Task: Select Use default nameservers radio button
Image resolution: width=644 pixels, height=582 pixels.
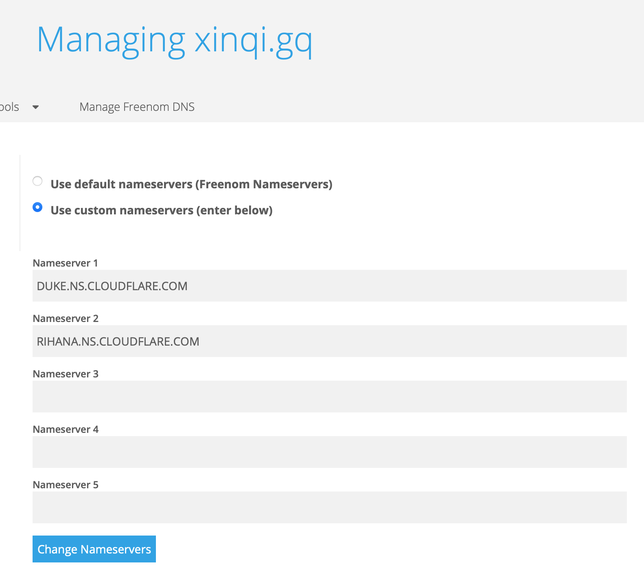Action: point(37,181)
